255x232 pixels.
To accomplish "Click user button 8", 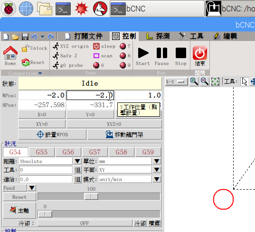I will click(x=125, y=56).
